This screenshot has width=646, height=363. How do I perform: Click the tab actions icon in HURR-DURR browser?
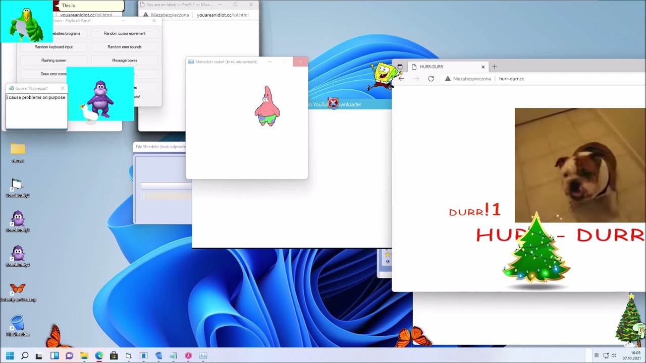(400, 67)
